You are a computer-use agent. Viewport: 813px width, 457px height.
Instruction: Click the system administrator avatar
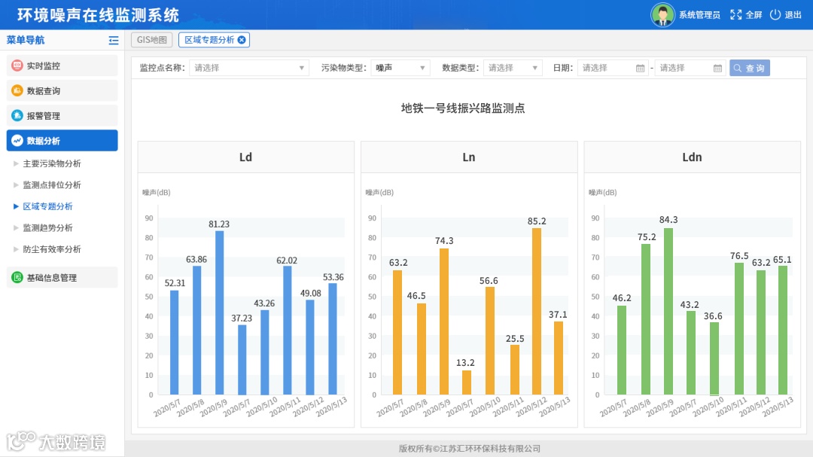tap(662, 14)
